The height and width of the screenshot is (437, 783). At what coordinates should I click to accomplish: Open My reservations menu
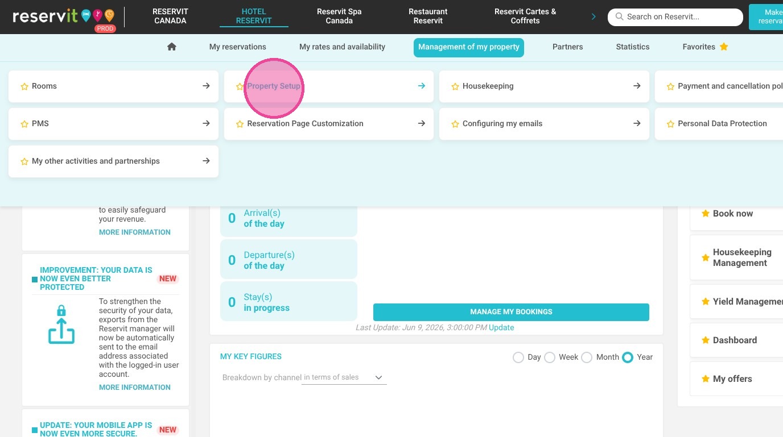pyautogui.click(x=238, y=47)
